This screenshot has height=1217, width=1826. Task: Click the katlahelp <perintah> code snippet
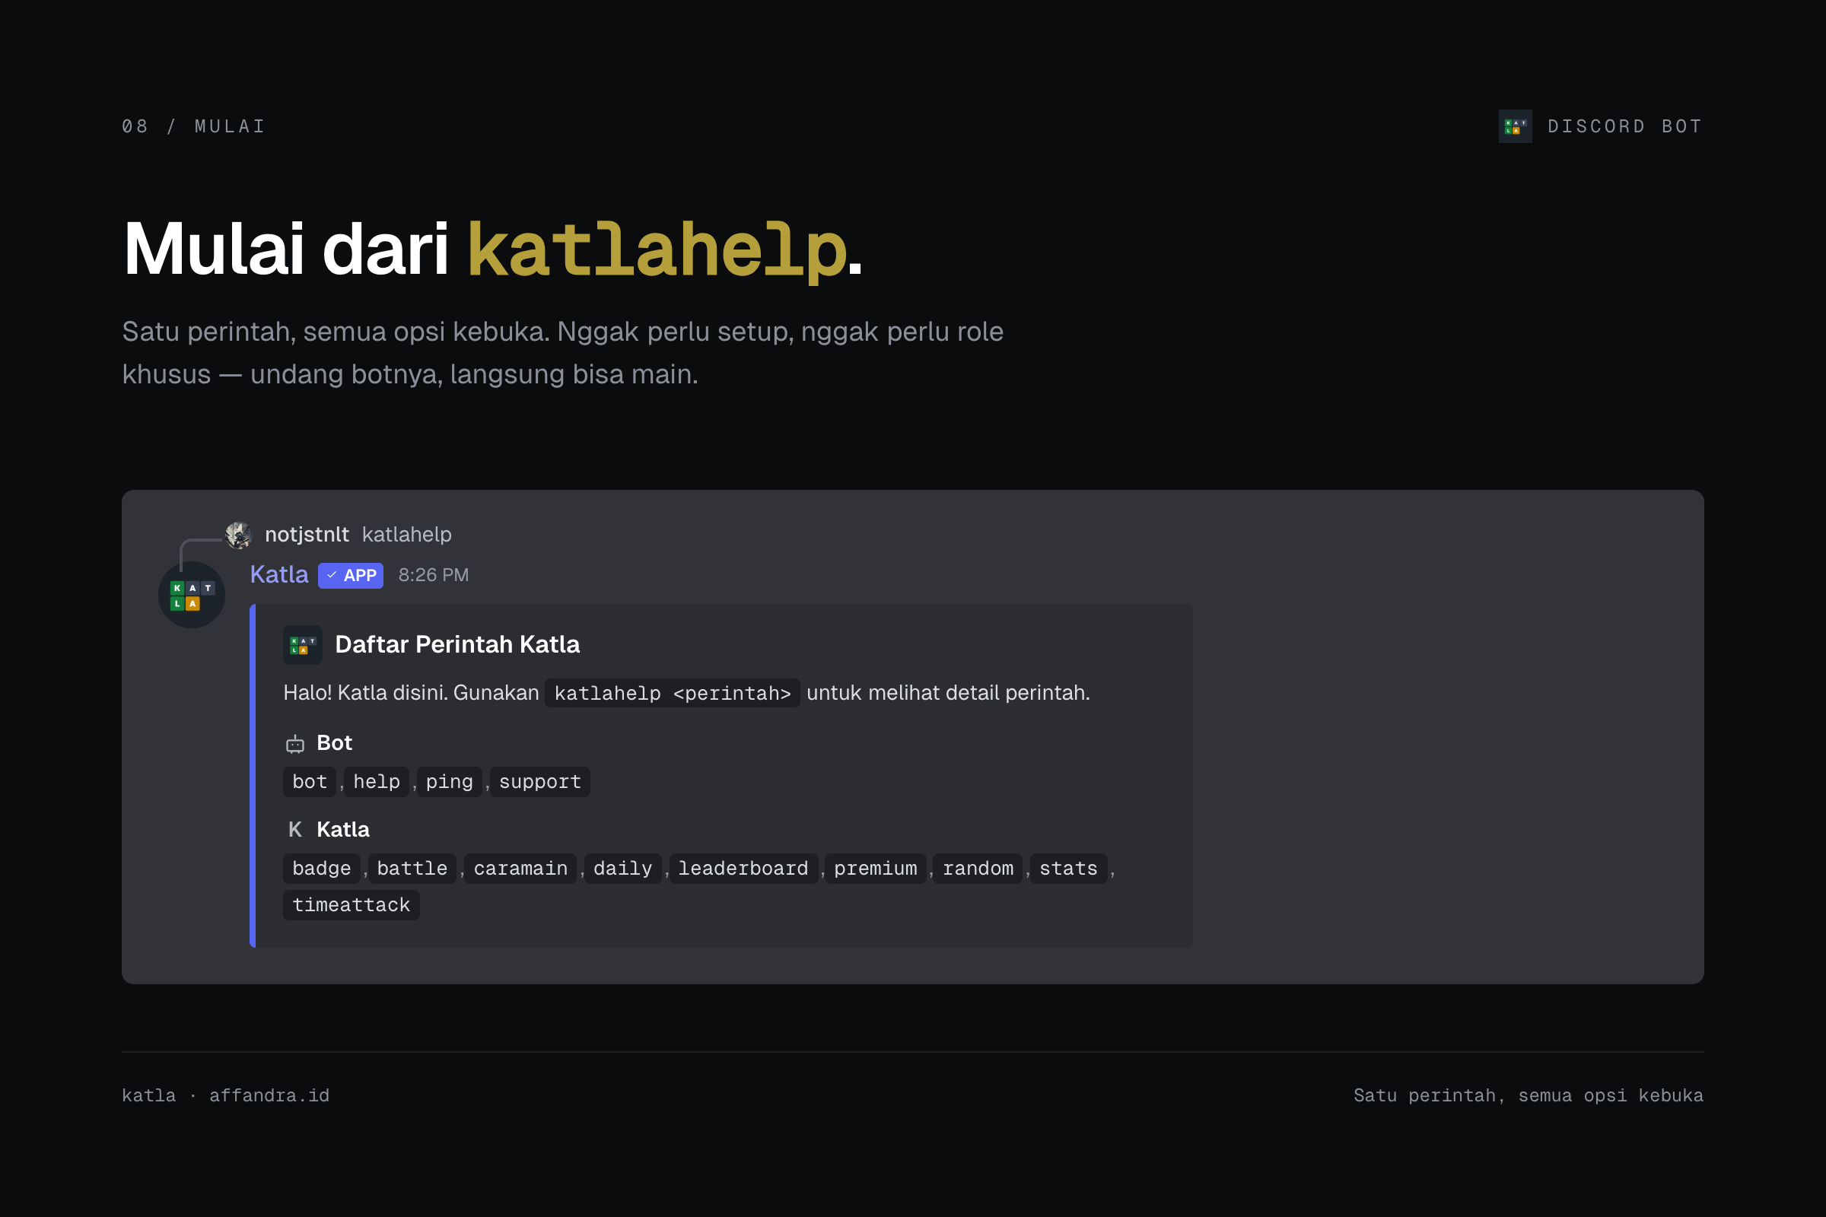[x=673, y=693]
